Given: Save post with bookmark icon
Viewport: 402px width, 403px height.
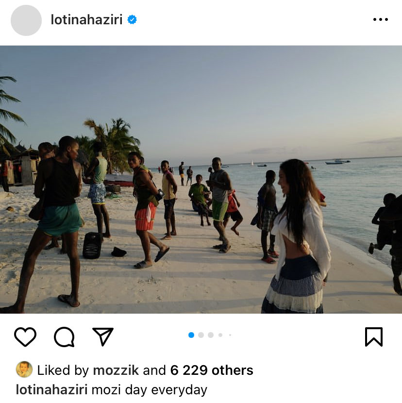Looking at the screenshot, I should click(x=374, y=336).
